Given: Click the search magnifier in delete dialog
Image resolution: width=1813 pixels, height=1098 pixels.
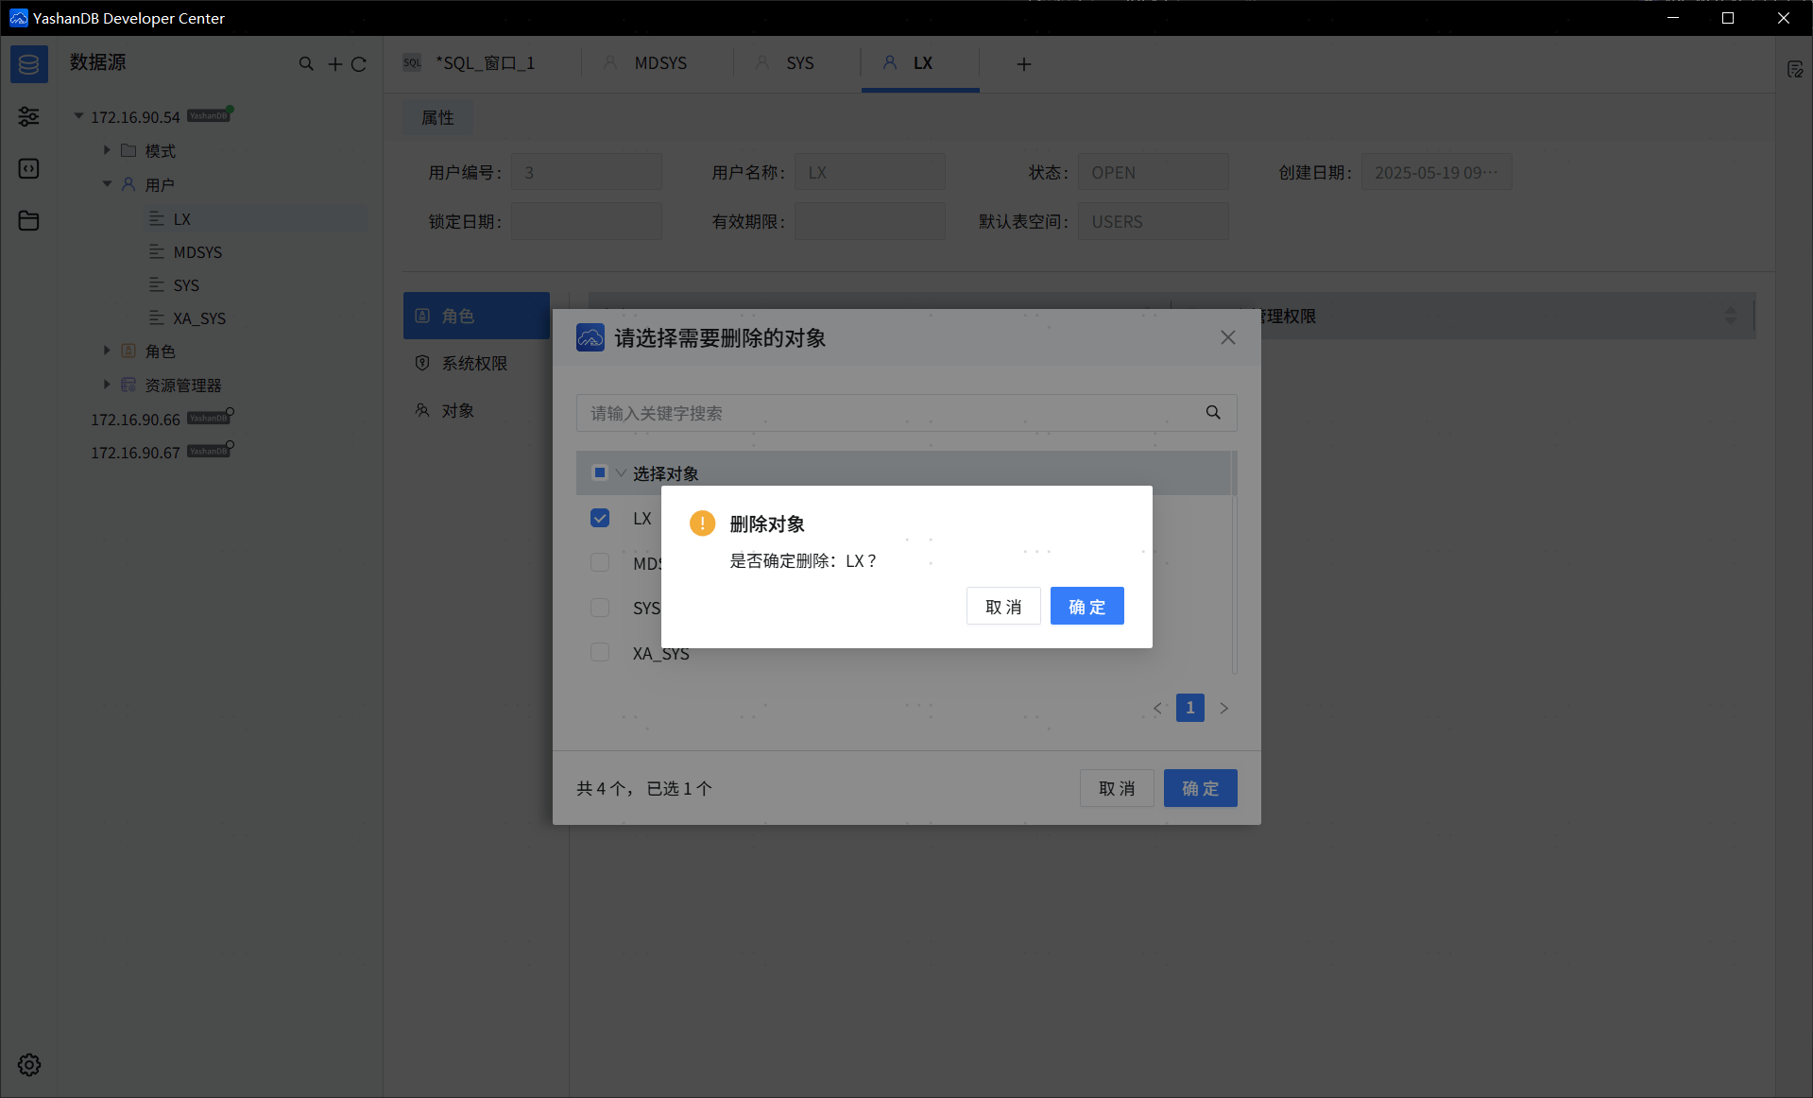Looking at the screenshot, I should [x=1213, y=413].
